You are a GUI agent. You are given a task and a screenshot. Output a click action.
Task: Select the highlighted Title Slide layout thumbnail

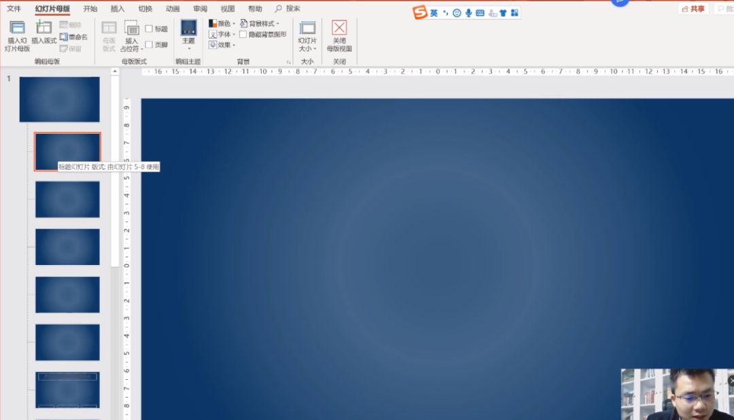click(67, 152)
